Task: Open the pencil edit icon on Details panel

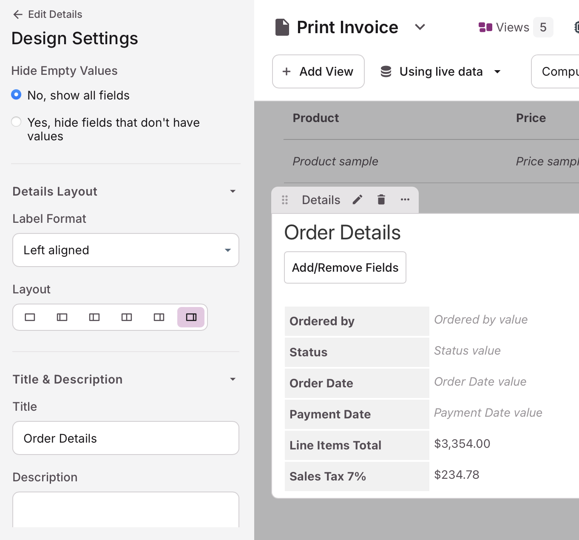Action: 357,199
